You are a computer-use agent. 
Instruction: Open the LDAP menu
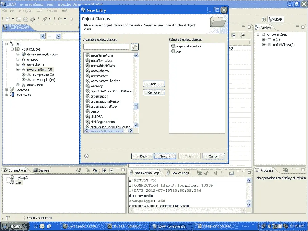click(x=39, y=11)
